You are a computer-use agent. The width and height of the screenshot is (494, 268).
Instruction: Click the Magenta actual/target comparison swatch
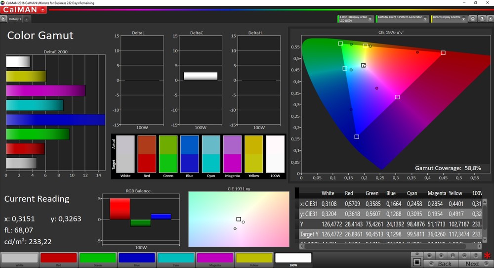coord(233,154)
